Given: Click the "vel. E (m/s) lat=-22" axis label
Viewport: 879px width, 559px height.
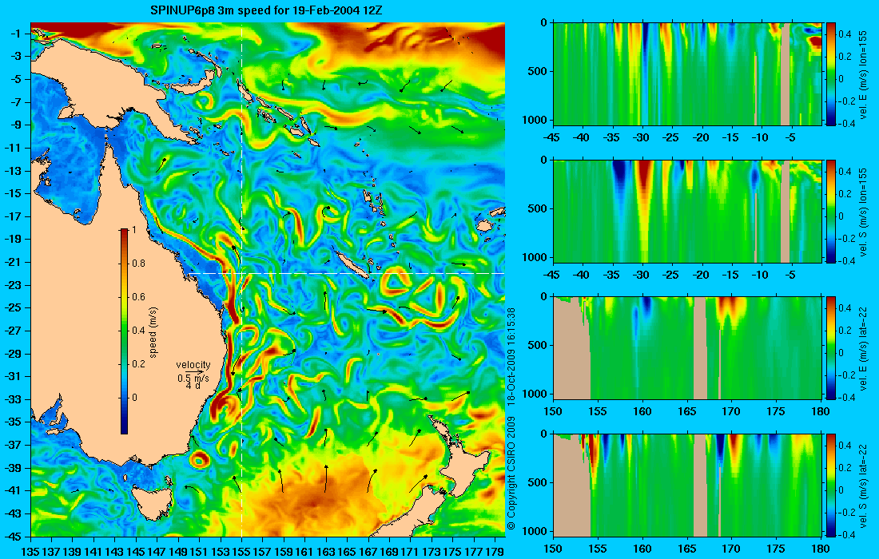Looking at the screenshot, I should pos(863,348).
